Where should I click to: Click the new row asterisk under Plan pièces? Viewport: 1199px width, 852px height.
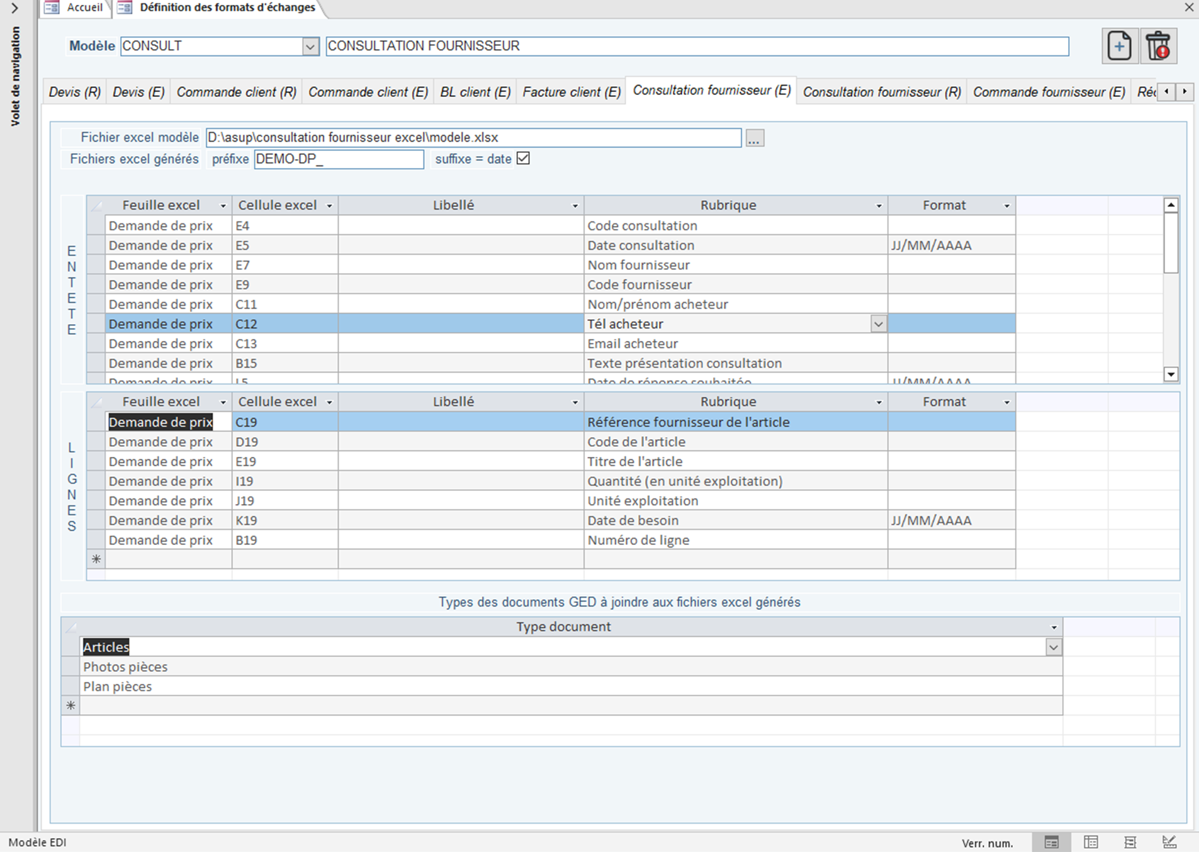(70, 705)
